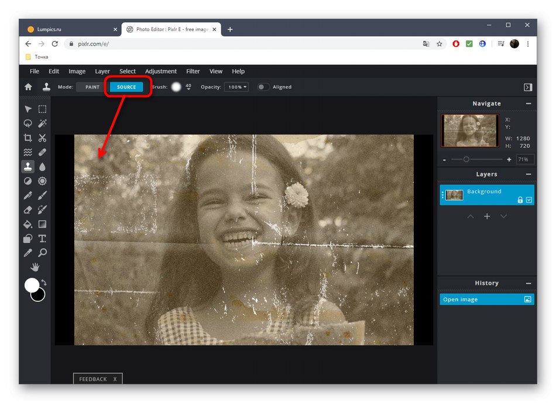Select the Cutout scissors tool

42,138
